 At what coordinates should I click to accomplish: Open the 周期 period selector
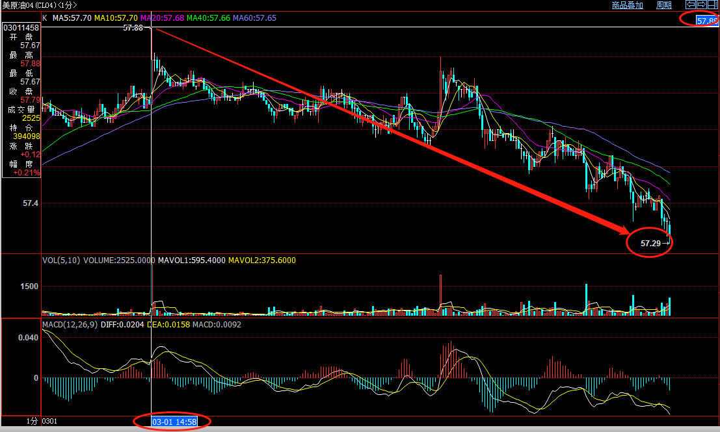tap(663, 5)
